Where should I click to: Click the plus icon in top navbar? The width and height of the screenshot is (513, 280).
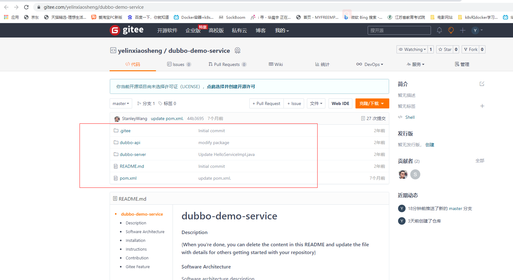pos(463,30)
